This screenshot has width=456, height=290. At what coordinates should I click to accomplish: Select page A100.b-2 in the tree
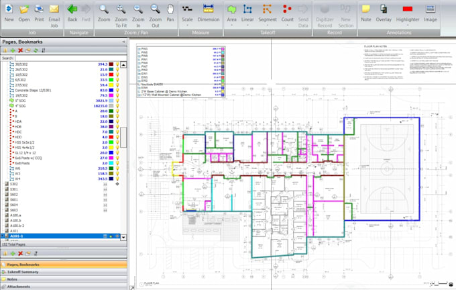click(x=17, y=226)
